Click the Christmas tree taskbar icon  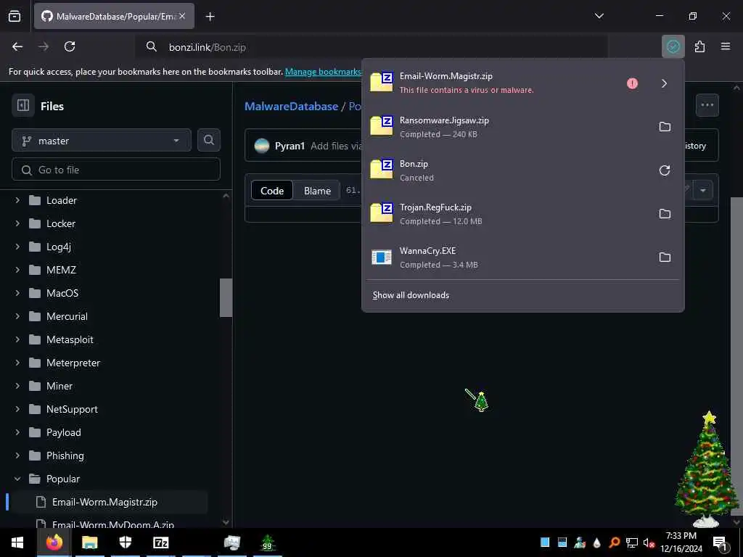coord(267,542)
